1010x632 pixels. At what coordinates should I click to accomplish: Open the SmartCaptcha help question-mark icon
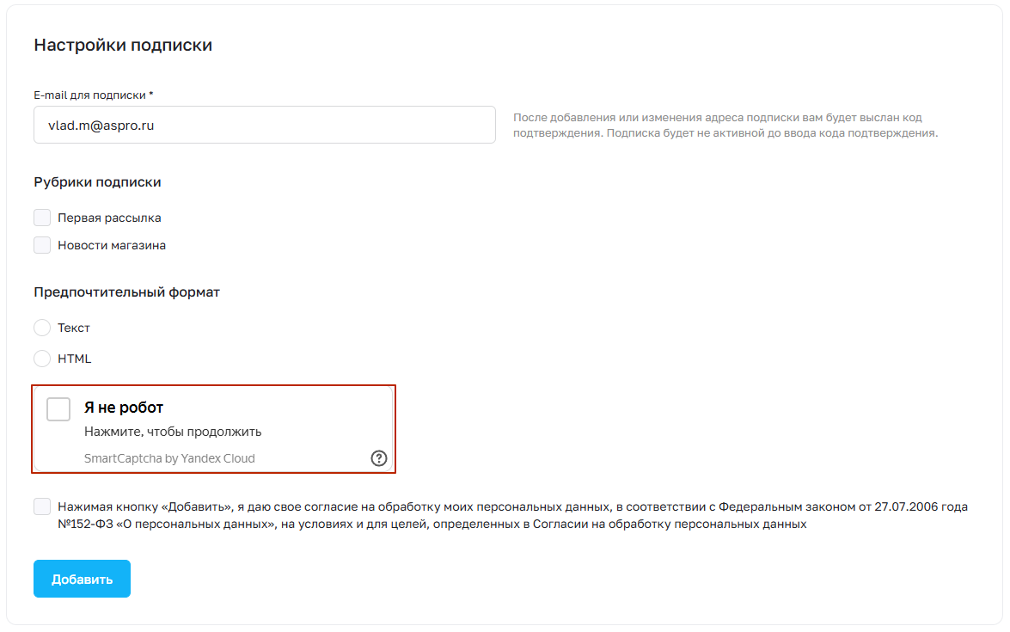(379, 458)
